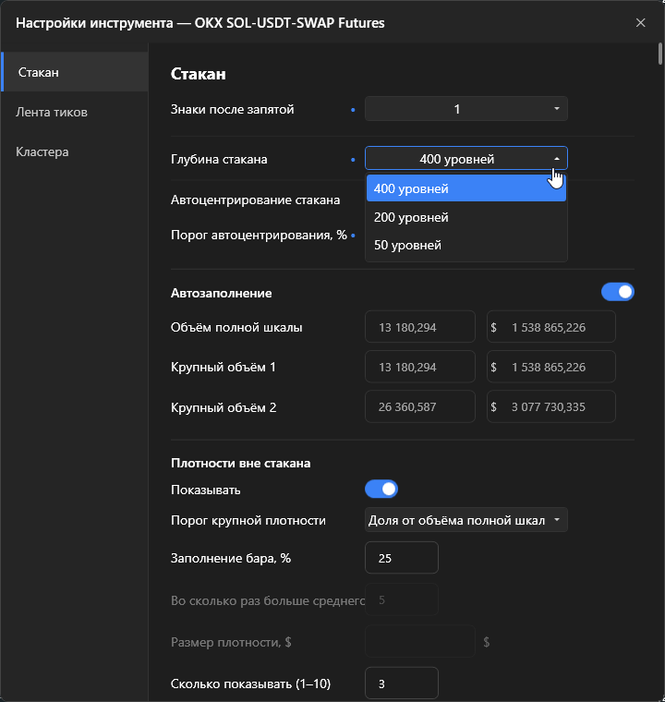Switch to Лента тиков section
The image size is (665, 702).
tap(75, 112)
